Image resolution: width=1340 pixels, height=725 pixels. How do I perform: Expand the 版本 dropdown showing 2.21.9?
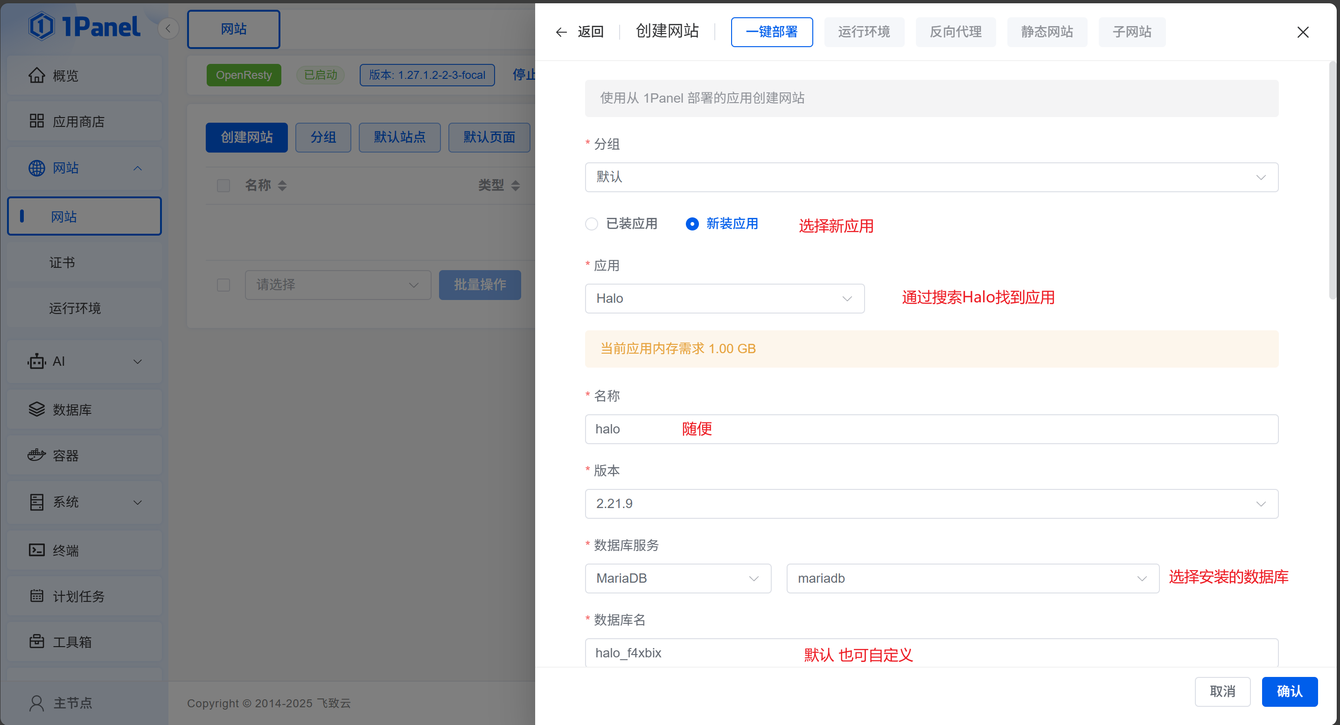[x=931, y=503]
